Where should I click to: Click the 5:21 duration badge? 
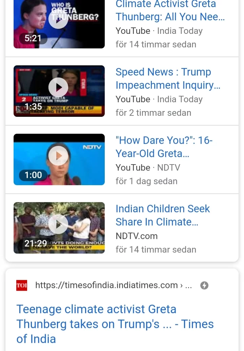(33, 38)
